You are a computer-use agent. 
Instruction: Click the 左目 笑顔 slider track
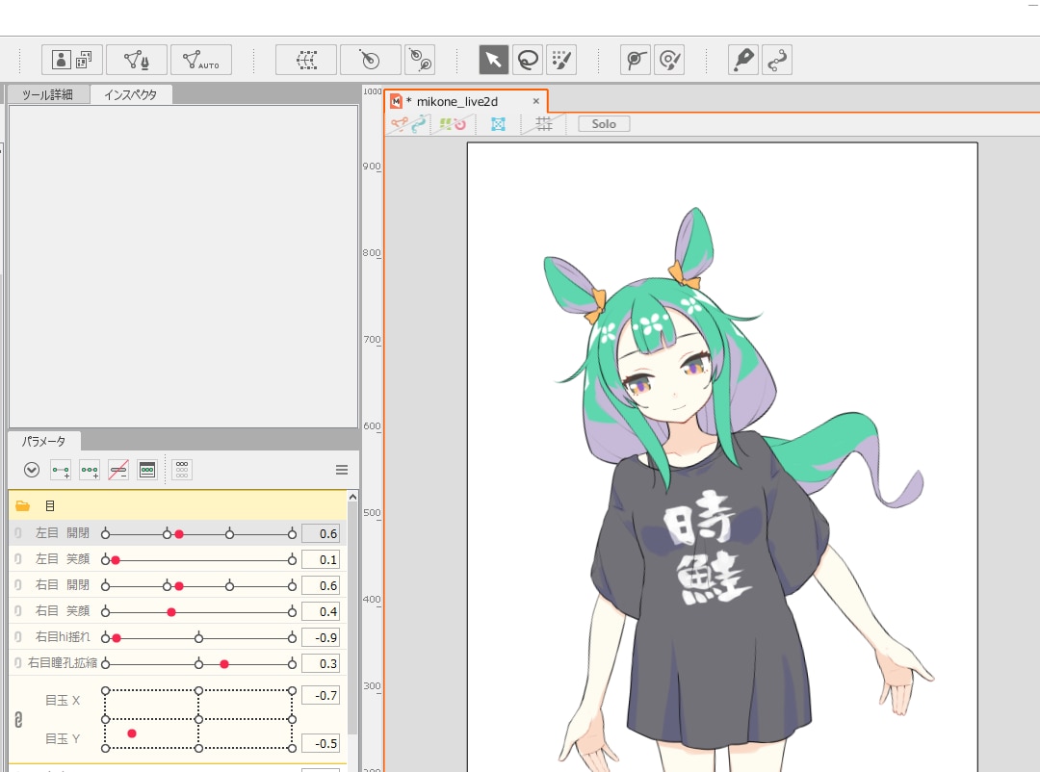point(198,560)
